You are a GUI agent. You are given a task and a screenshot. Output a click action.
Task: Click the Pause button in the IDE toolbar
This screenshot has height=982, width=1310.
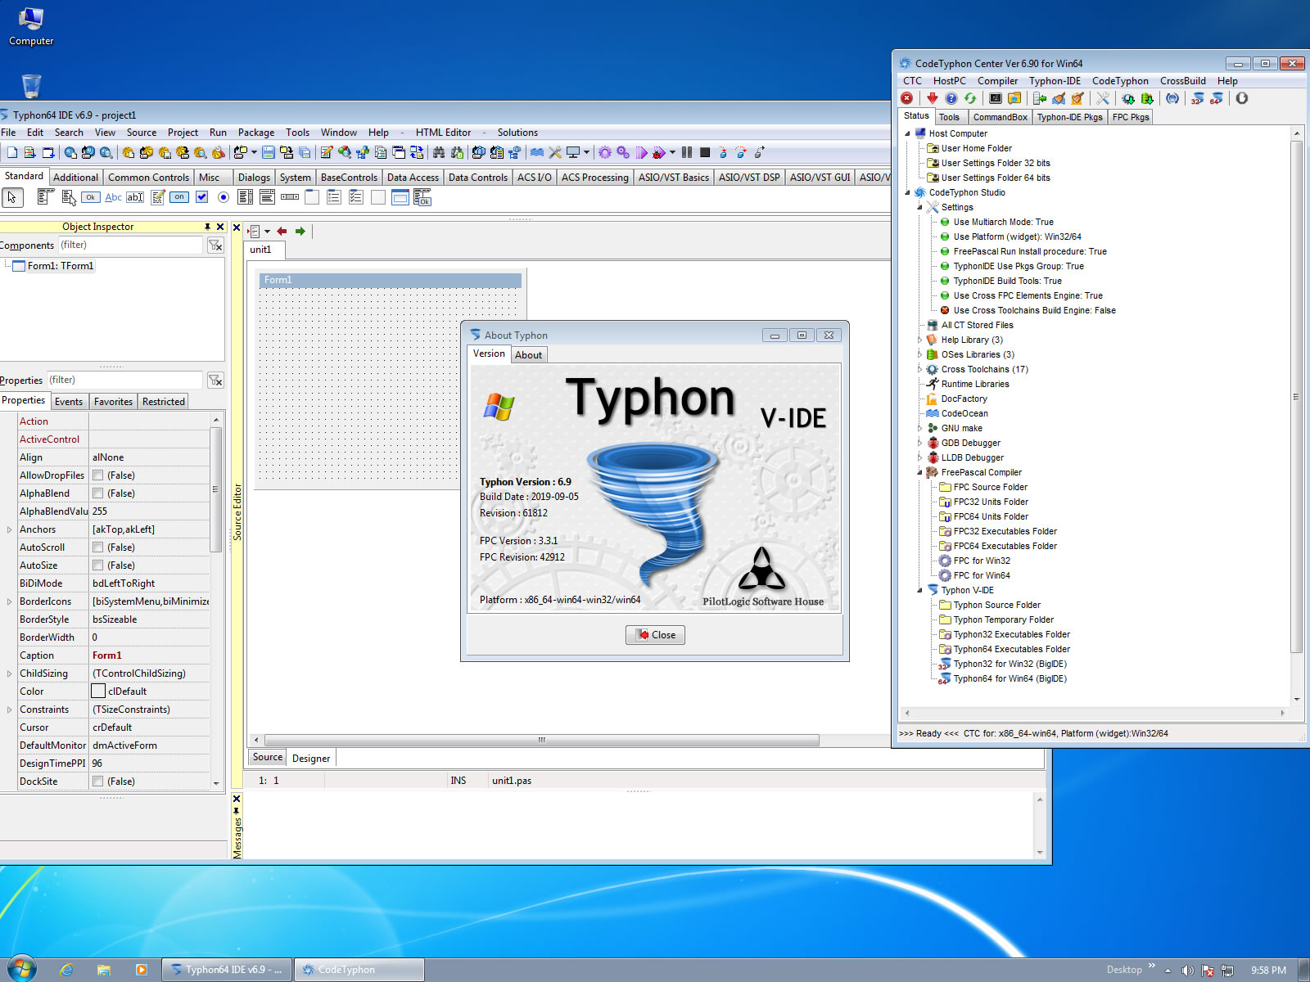(687, 152)
